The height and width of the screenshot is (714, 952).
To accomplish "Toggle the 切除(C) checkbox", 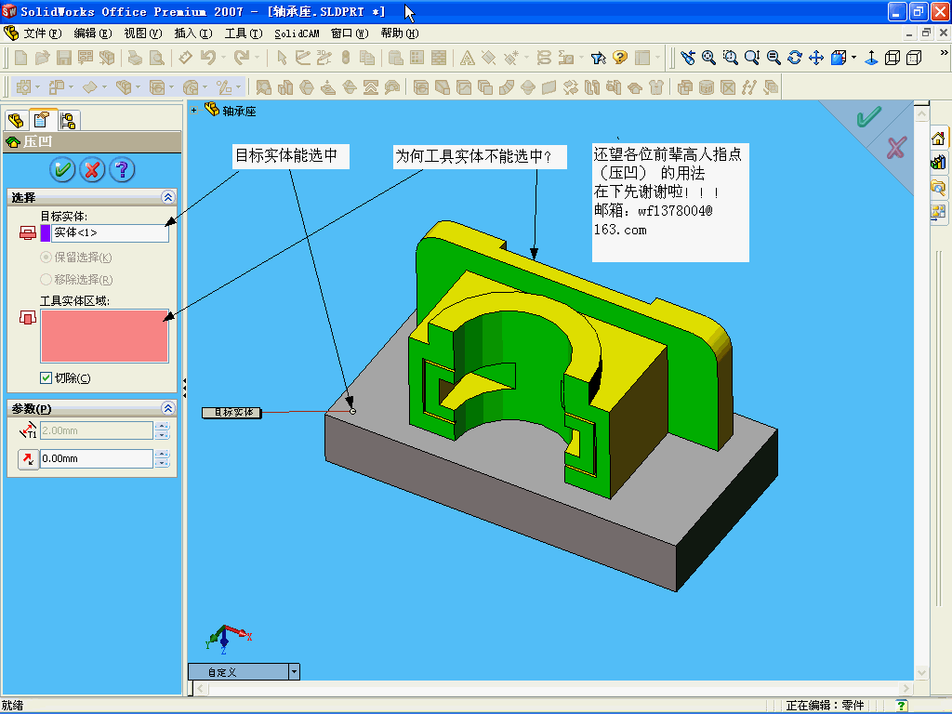I will [46, 378].
